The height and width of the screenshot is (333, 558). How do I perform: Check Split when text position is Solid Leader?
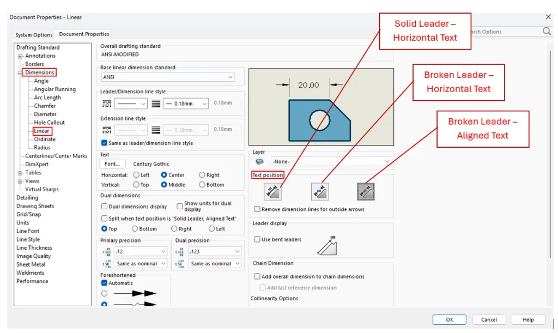[x=104, y=219]
